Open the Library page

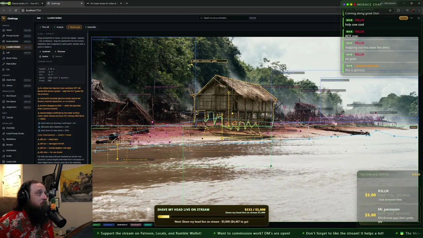[x=9, y=86]
